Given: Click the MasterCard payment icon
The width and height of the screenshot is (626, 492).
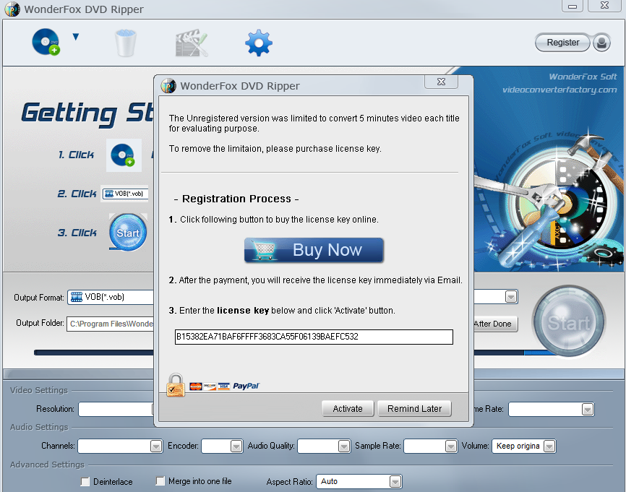Looking at the screenshot, I should tap(196, 386).
